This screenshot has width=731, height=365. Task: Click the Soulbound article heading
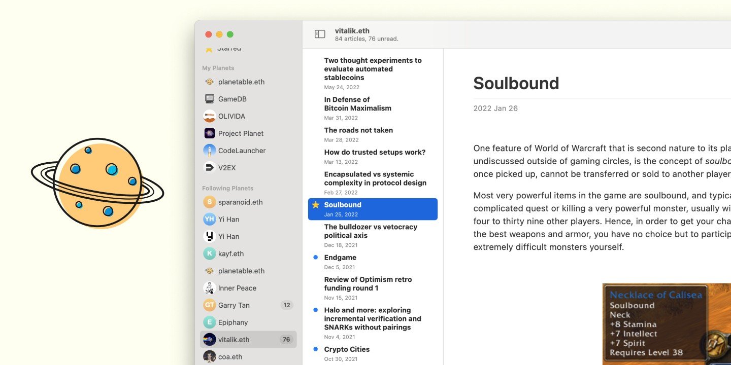[x=516, y=83]
